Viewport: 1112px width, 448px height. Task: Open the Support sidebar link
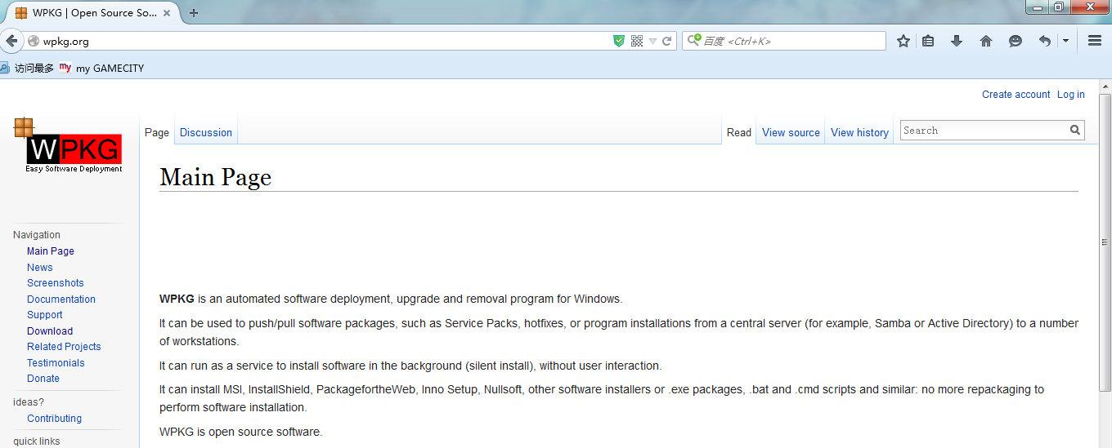(x=45, y=315)
